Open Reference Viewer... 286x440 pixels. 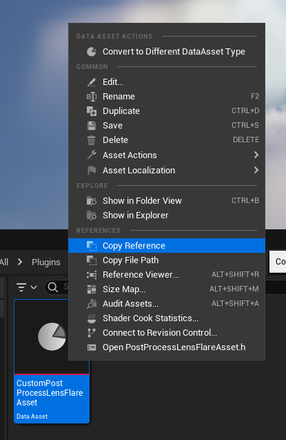tap(167, 275)
